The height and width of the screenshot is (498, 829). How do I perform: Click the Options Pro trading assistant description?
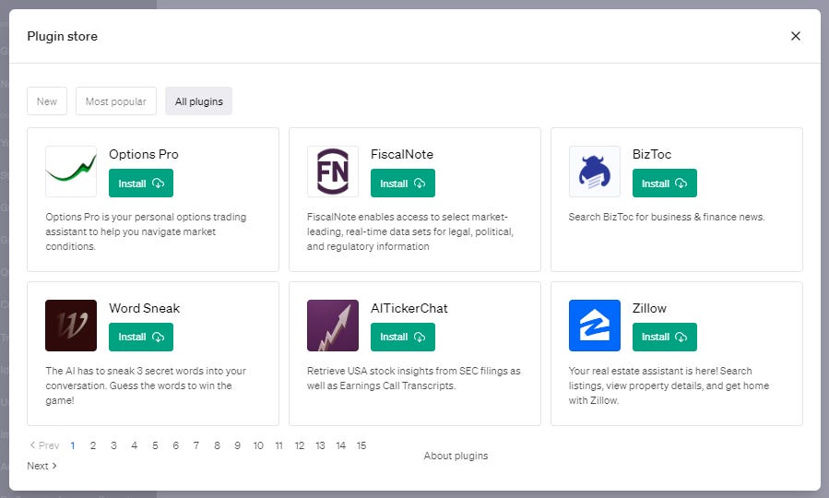tap(146, 231)
